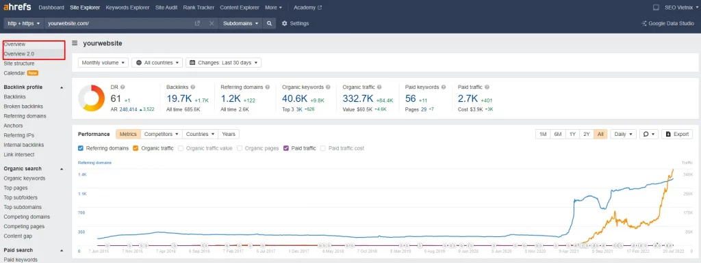Open the More menu in top navigation
The height and width of the screenshot is (263, 701).
(x=274, y=8)
